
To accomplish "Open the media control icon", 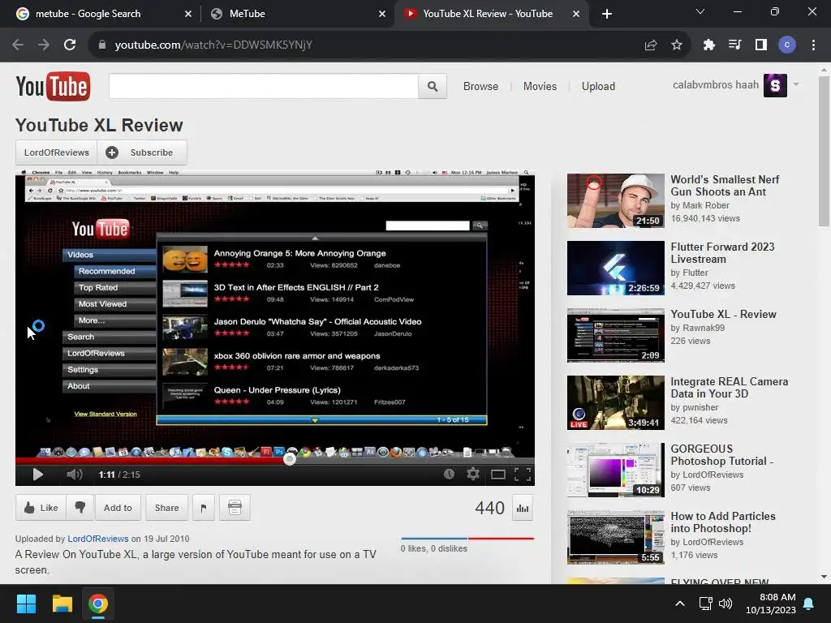I will (x=735, y=45).
